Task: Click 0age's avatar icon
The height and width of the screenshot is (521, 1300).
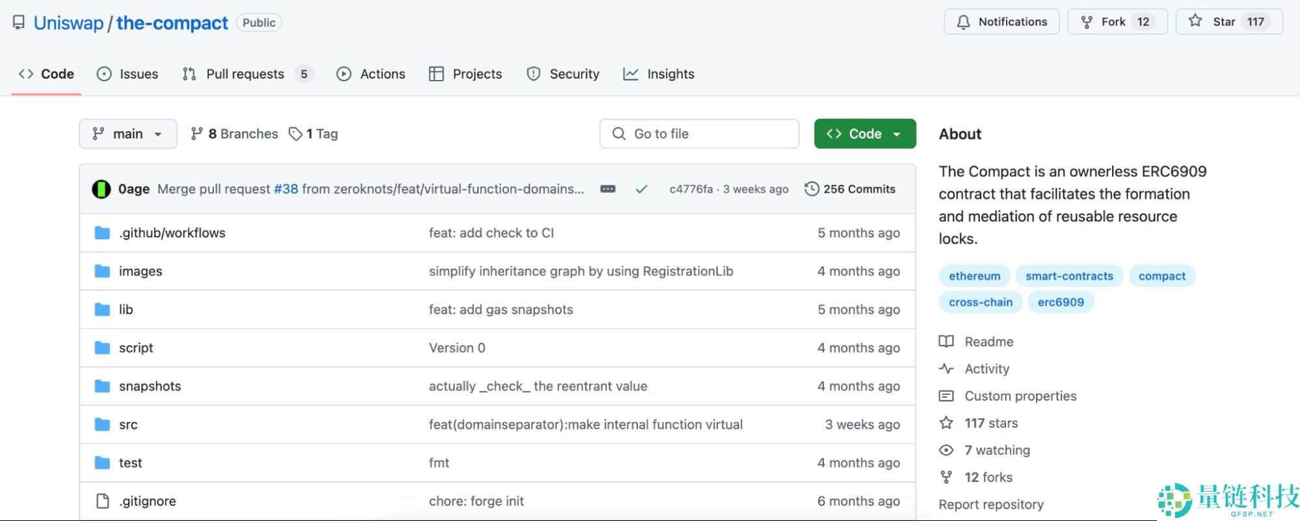Action: click(101, 189)
